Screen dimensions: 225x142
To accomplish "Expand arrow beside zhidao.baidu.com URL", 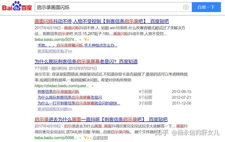I will [92, 86].
